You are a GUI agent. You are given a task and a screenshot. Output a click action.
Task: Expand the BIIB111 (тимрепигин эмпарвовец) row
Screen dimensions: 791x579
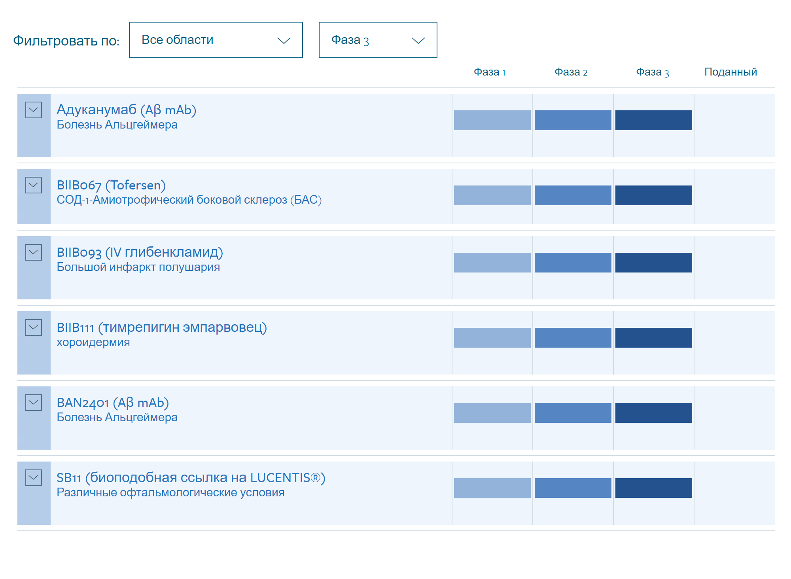(34, 327)
